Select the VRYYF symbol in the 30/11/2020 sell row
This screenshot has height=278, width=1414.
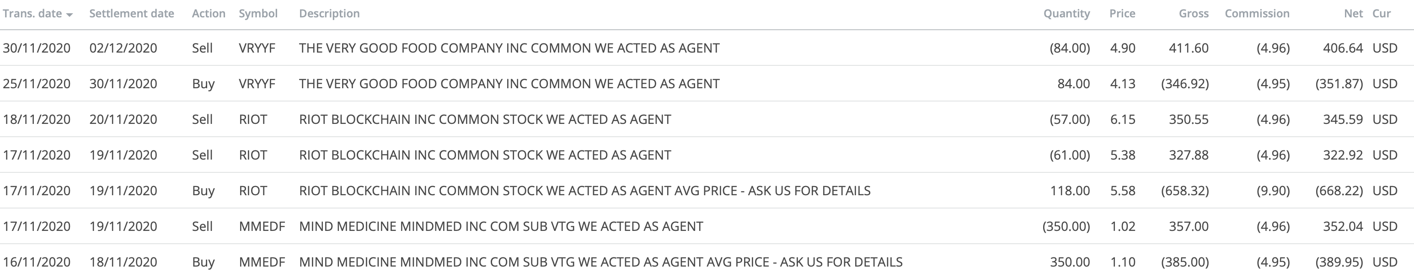[257, 48]
